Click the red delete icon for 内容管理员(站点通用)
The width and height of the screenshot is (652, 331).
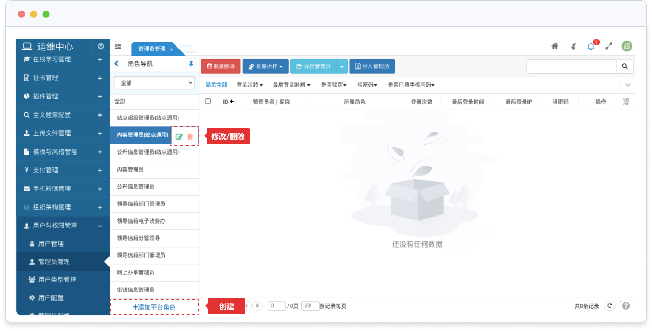pos(190,137)
